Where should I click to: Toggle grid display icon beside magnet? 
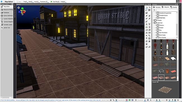(x=159, y=100)
